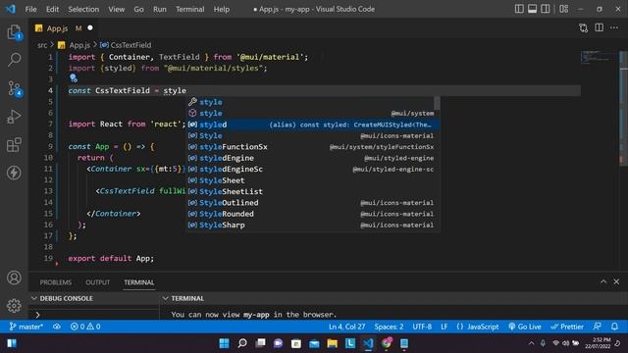Open the Search view in activity bar
628x353 pixels.
15,60
